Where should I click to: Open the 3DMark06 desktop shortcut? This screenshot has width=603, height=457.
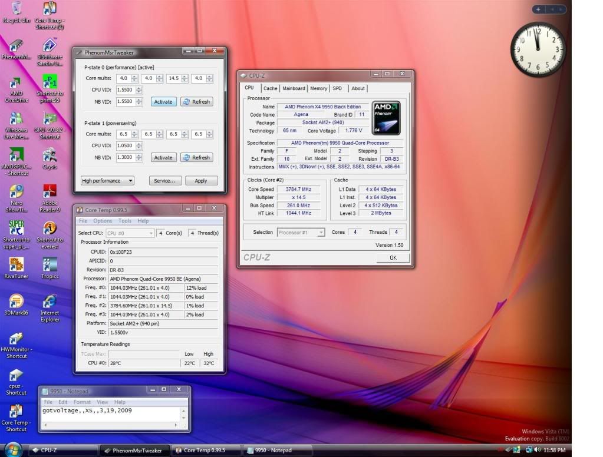(17, 302)
